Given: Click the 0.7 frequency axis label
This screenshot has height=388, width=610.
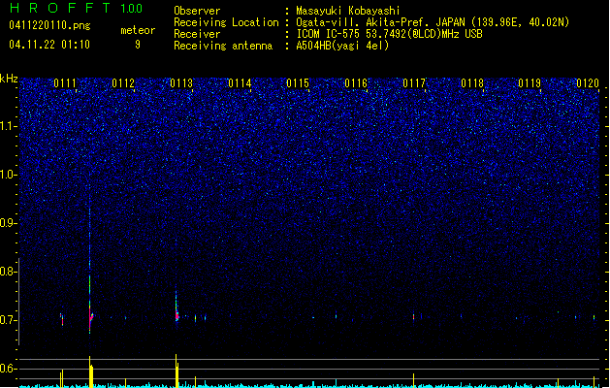Looking at the screenshot, I should pyautogui.click(x=8, y=320).
